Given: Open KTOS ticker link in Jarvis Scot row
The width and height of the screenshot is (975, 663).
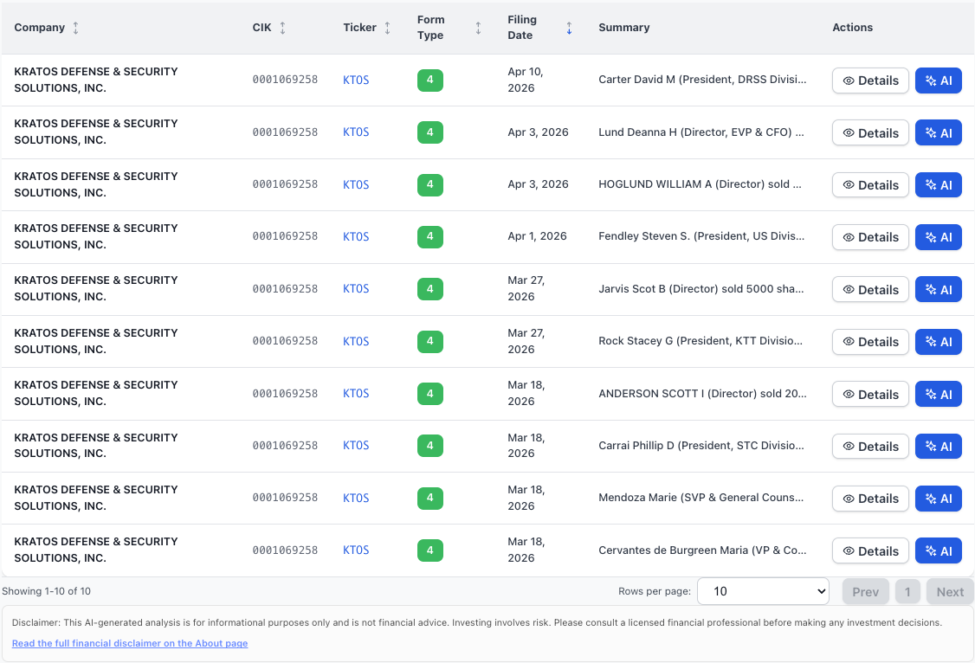Looking at the screenshot, I should coord(356,288).
